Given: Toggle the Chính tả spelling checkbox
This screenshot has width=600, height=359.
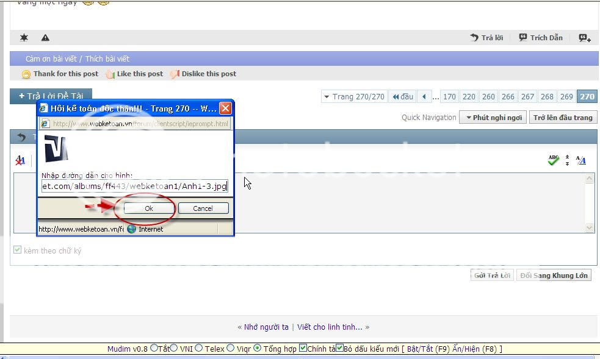Looking at the screenshot, I should 303,349.
